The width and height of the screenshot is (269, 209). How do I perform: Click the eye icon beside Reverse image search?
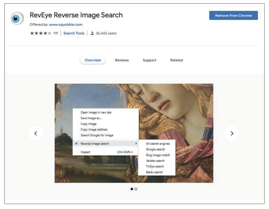point(76,144)
